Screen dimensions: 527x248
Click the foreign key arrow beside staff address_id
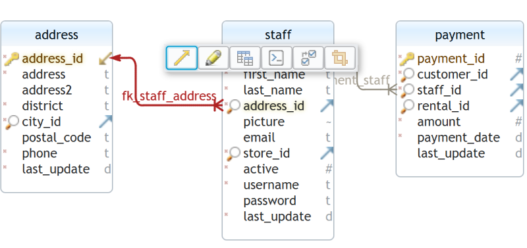[326, 106]
